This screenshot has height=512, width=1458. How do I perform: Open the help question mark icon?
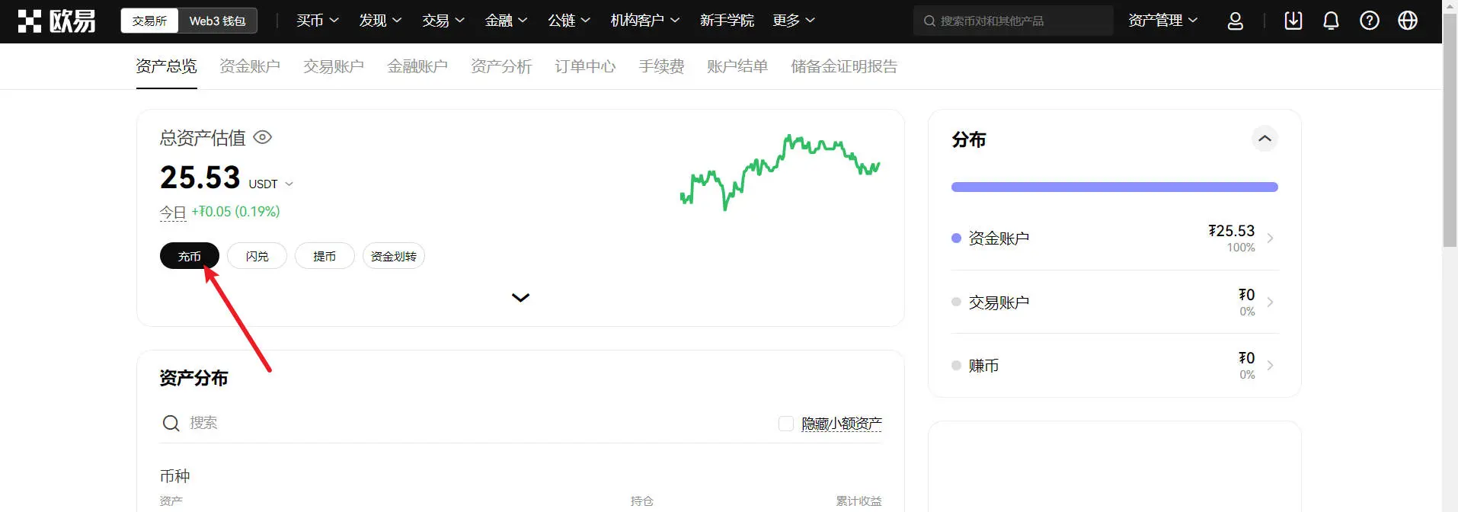coord(1369,21)
